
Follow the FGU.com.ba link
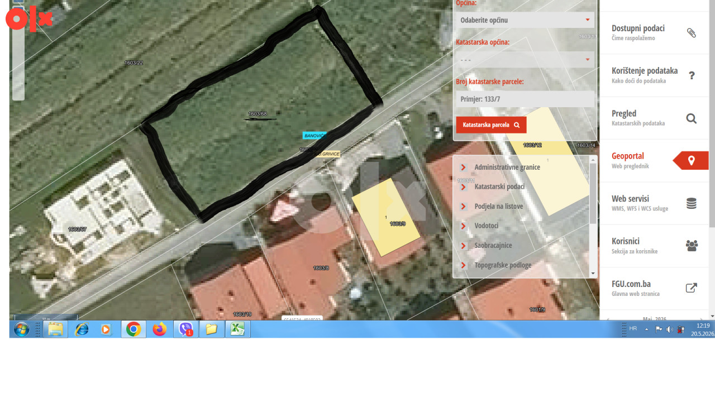[x=654, y=288]
